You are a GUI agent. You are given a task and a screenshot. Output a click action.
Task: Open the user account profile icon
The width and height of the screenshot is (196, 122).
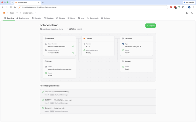(192, 13)
